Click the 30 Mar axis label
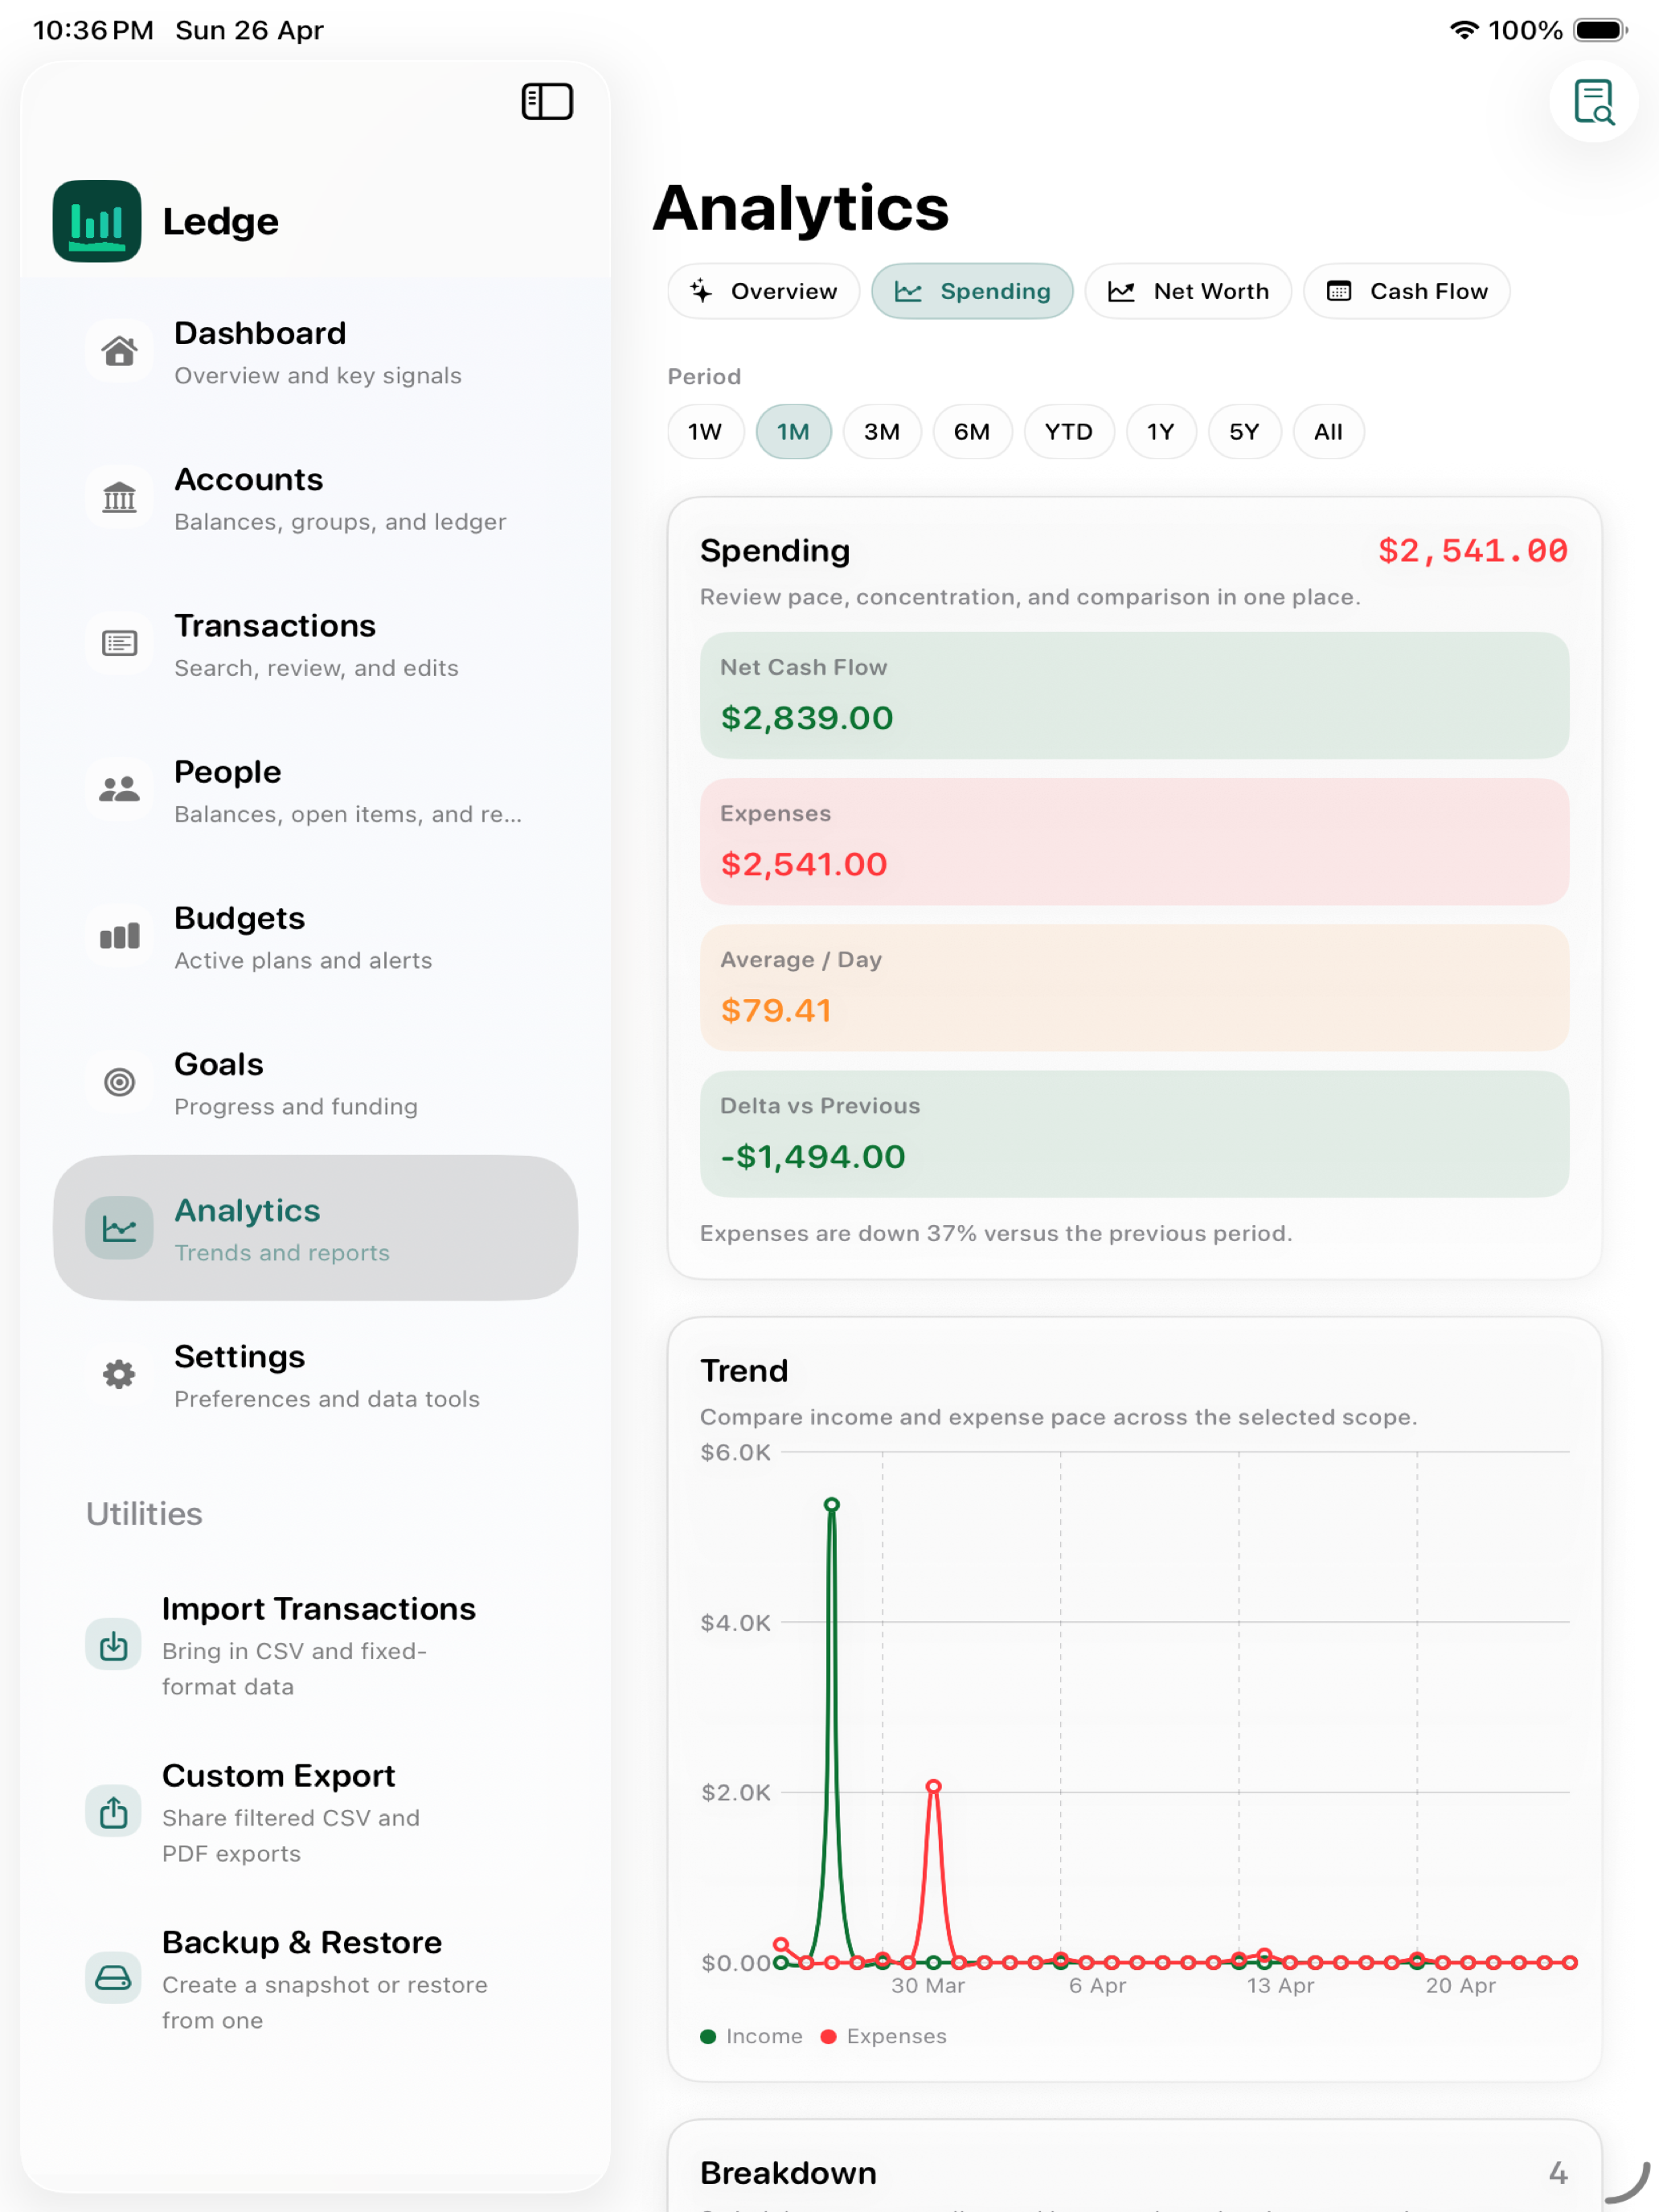The image size is (1659, 2212). 928,1985
